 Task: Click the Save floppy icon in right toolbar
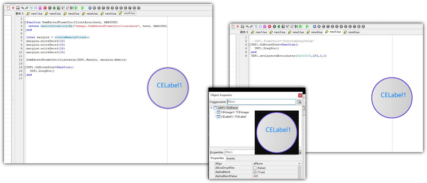pos(243,27)
